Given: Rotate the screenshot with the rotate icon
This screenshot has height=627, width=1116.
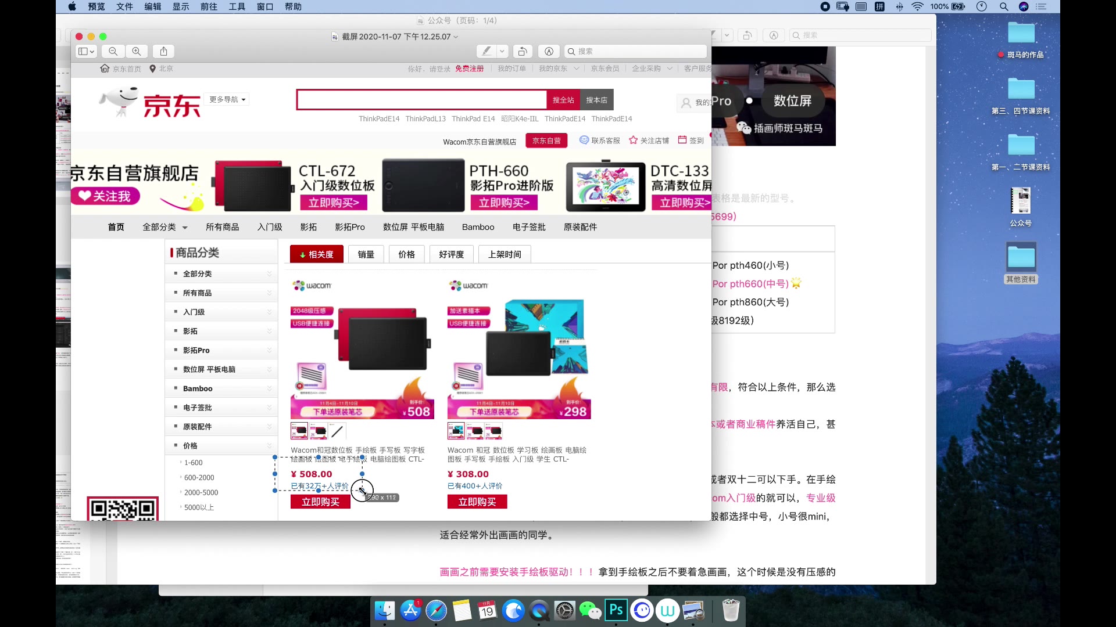Looking at the screenshot, I should 523,51.
